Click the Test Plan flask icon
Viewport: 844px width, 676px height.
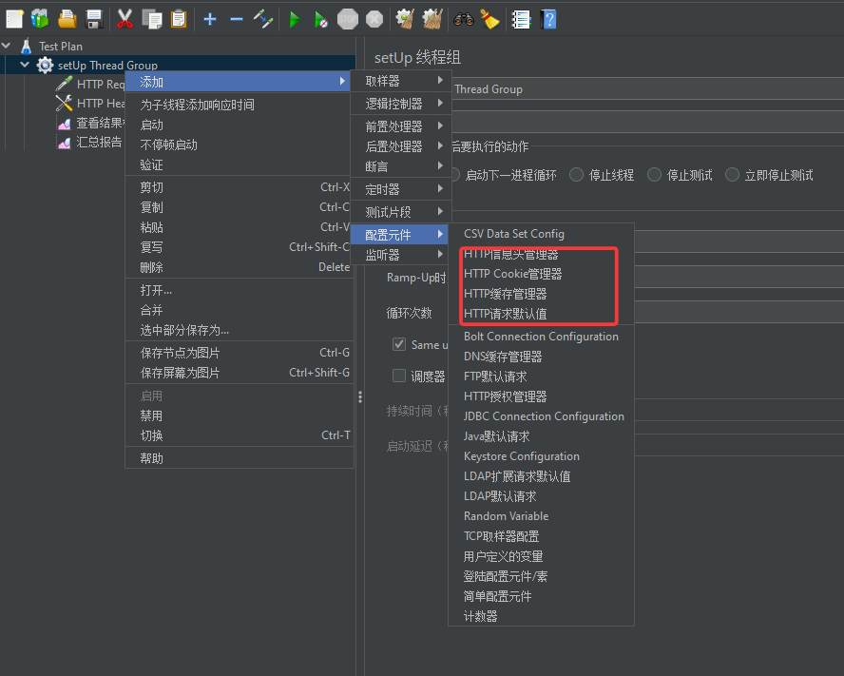(26, 47)
